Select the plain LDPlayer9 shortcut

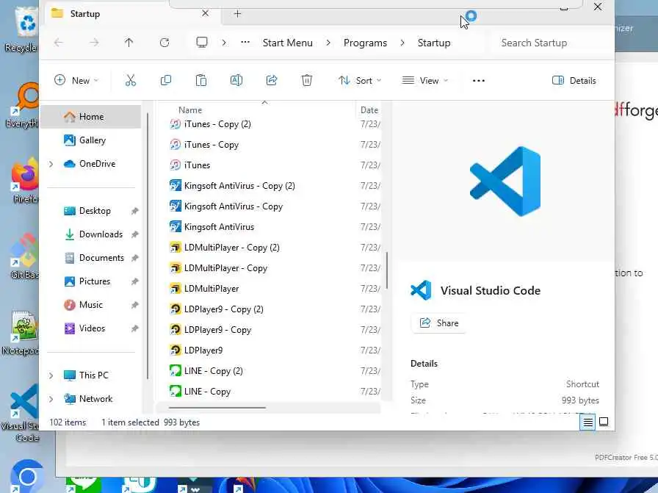click(x=203, y=350)
